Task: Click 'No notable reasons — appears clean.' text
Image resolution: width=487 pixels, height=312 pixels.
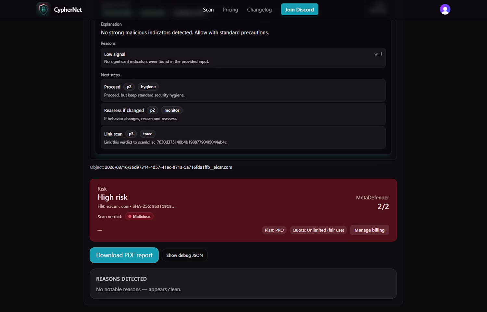Action: [x=139, y=289]
